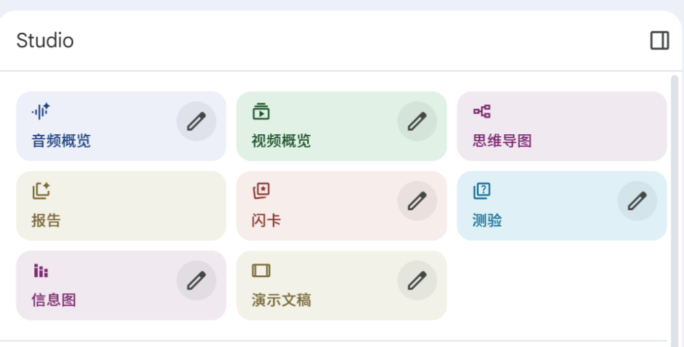Click the quiz question-mark icon
This screenshot has height=347, width=684.
pyautogui.click(x=482, y=190)
